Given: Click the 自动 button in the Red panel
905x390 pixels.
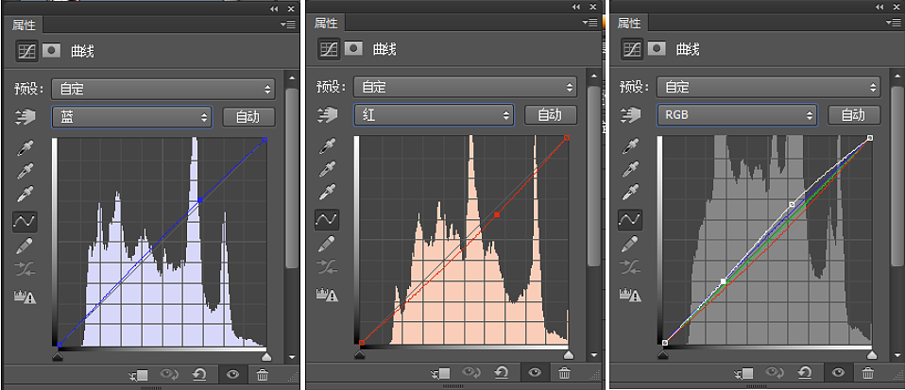Looking at the screenshot, I should (551, 115).
